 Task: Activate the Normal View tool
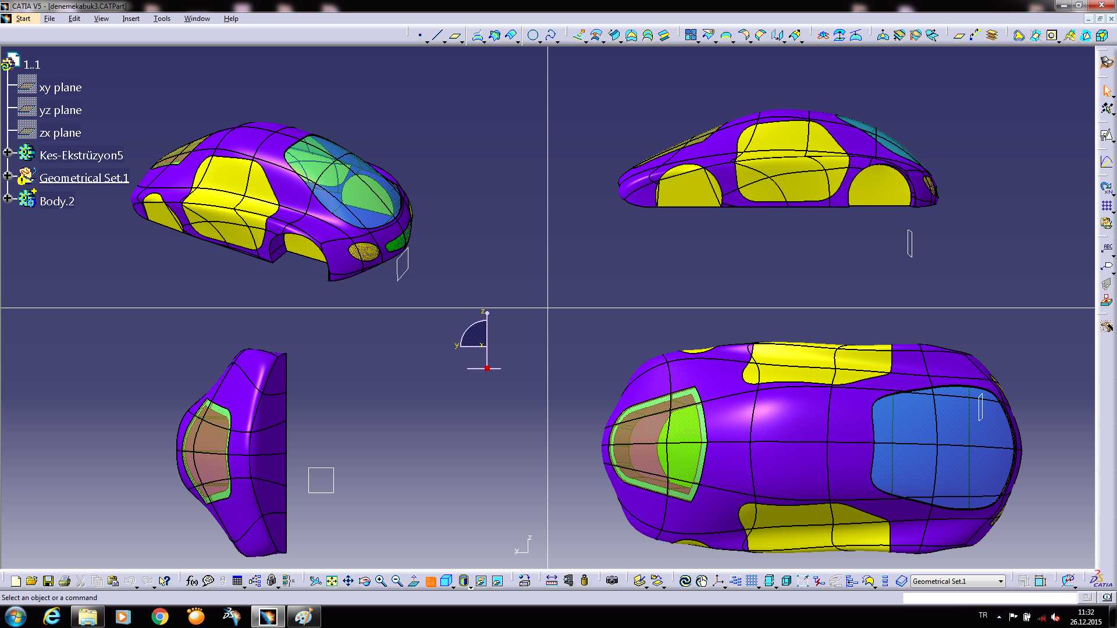coord(414,581)
